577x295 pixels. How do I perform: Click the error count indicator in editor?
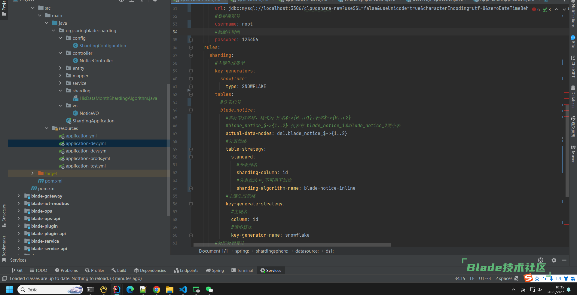tap(536, 9)
